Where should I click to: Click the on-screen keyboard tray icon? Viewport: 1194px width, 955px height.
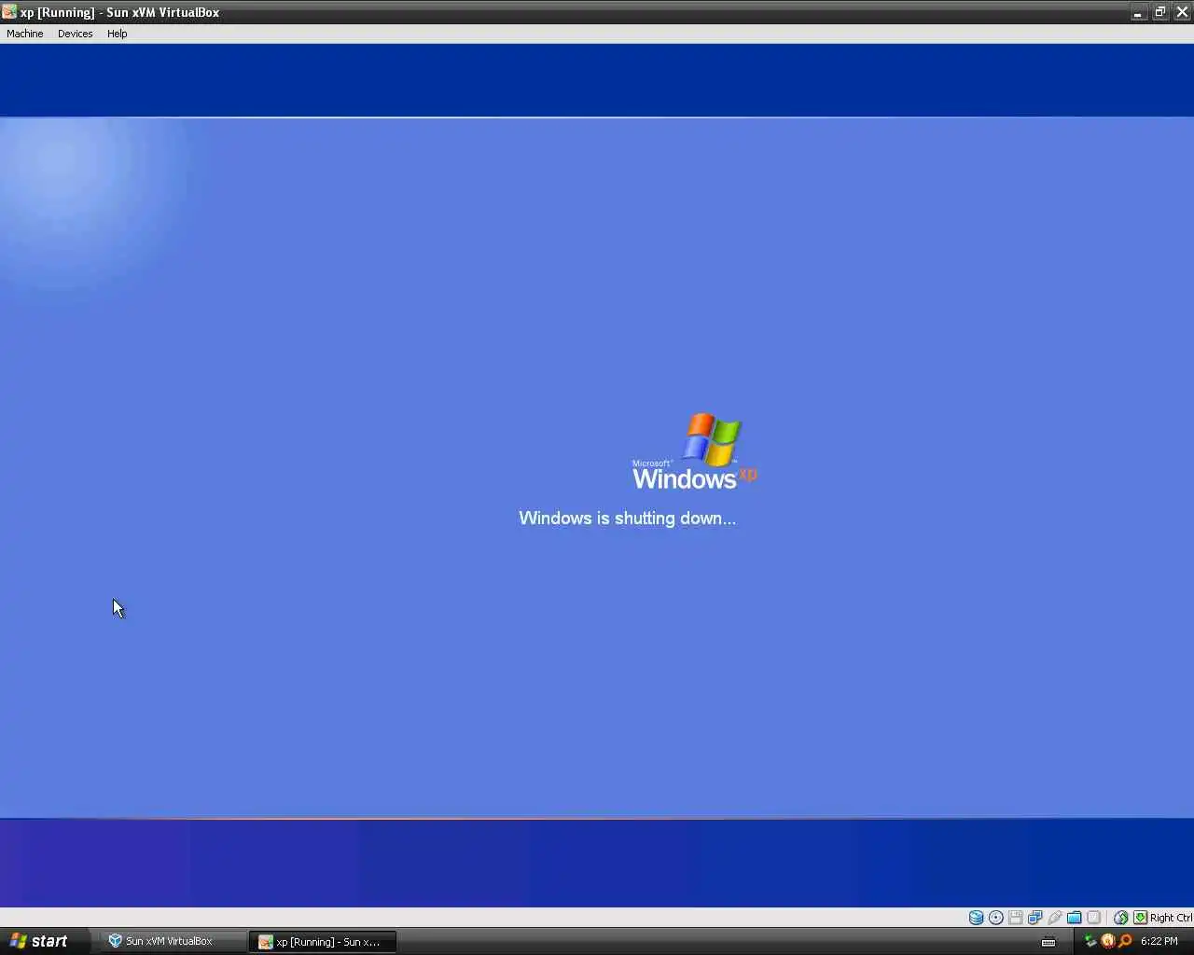[1048, 942]
